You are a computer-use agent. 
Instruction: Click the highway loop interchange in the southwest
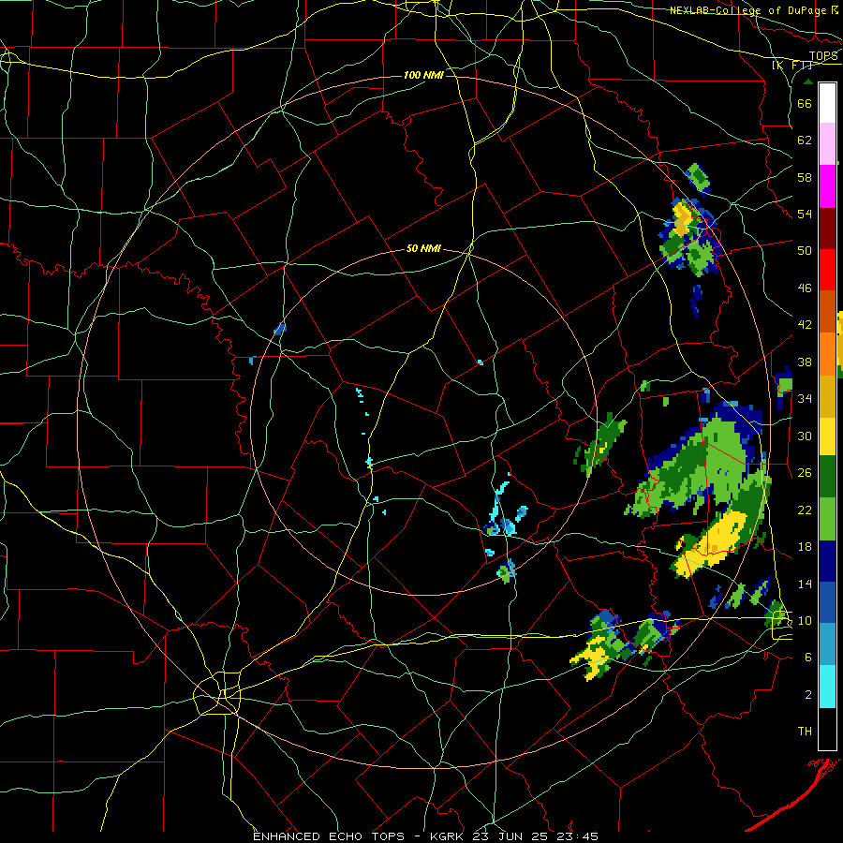(x=217, y=693)
